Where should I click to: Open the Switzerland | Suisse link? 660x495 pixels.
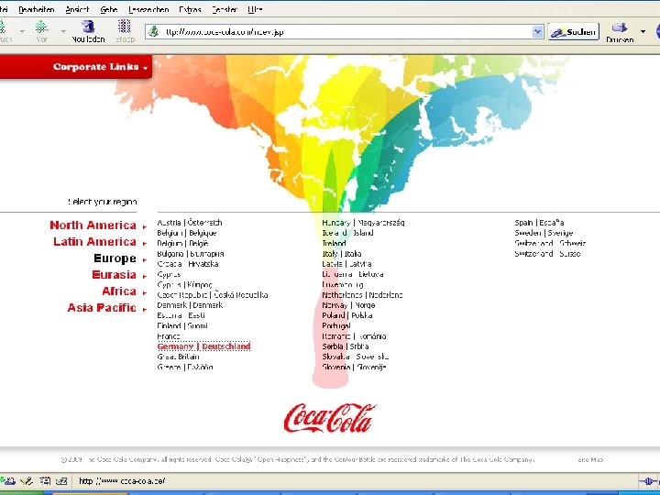click(x=547, y=253)
